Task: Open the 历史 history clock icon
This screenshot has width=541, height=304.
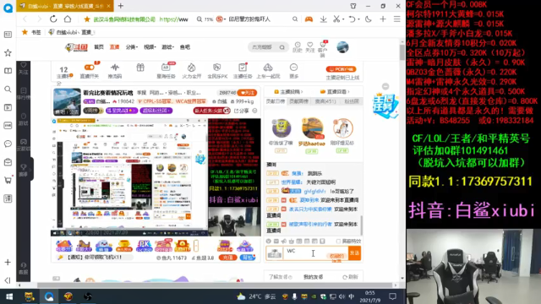Action: pos(298,47)
